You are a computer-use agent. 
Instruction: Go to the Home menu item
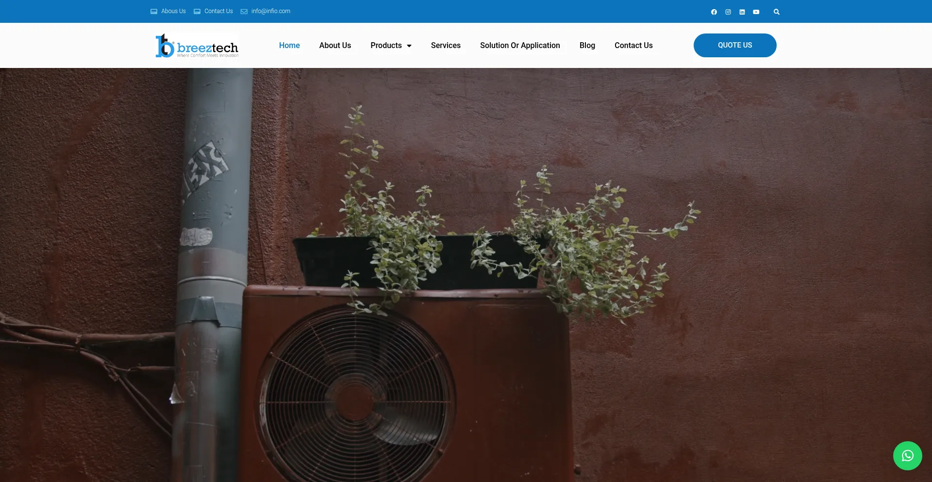[289, 45]
